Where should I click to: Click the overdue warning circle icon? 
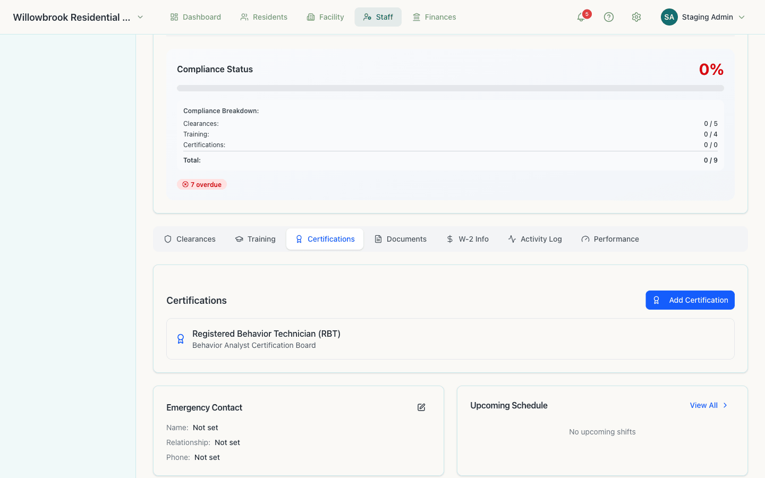click(x=185, y=185)
